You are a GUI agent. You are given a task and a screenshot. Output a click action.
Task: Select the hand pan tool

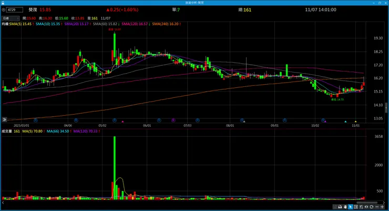click(345, 207)
